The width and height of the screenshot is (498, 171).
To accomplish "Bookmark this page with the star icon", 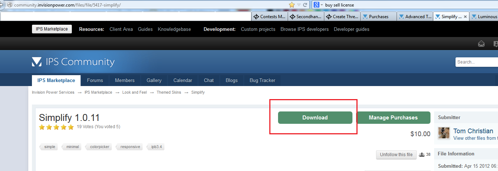I will click(292, 5).
